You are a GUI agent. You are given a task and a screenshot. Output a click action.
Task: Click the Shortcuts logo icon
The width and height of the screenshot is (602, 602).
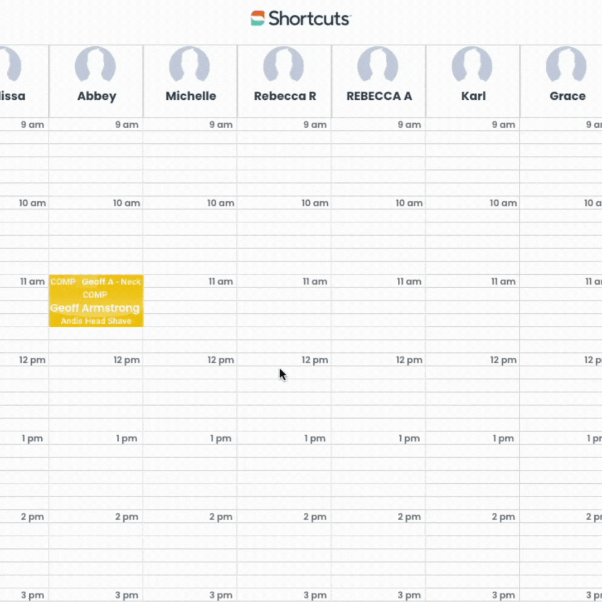point(258,18)
